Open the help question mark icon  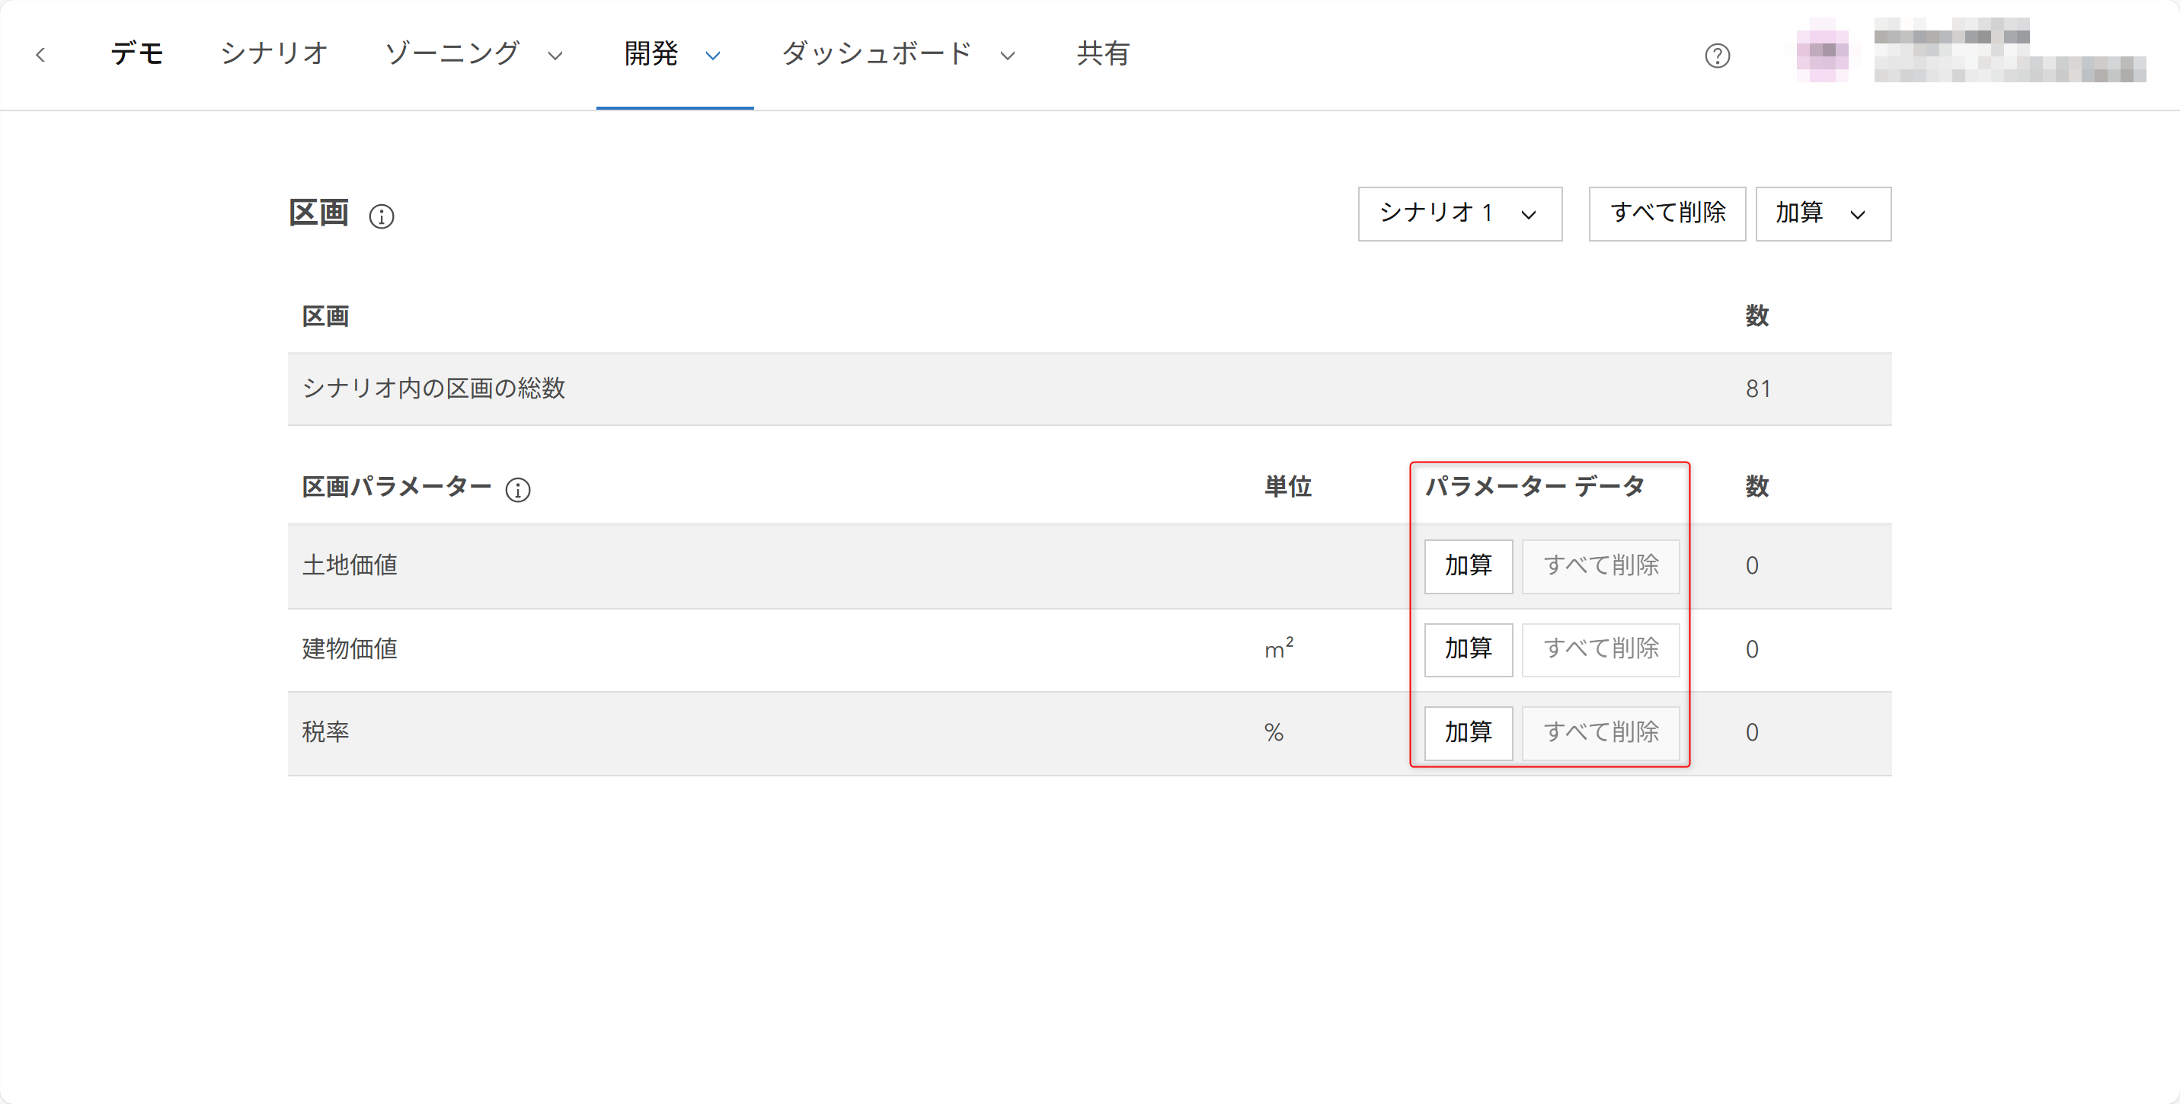click(1716, 56)
